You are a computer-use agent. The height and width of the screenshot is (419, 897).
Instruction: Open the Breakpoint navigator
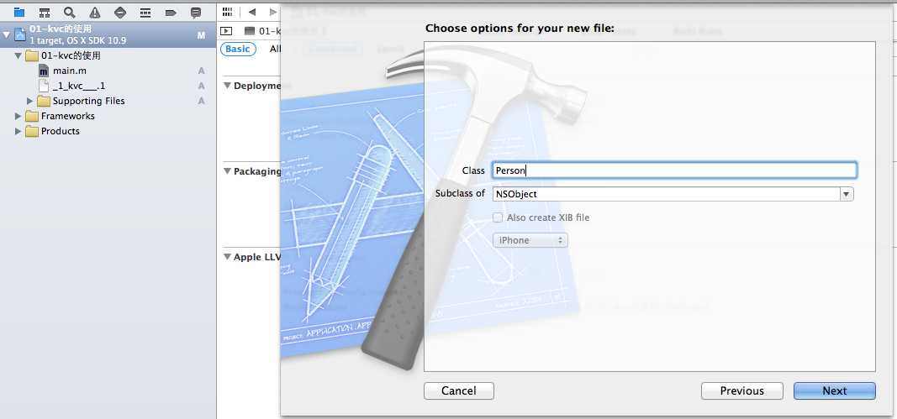[171, 12]
